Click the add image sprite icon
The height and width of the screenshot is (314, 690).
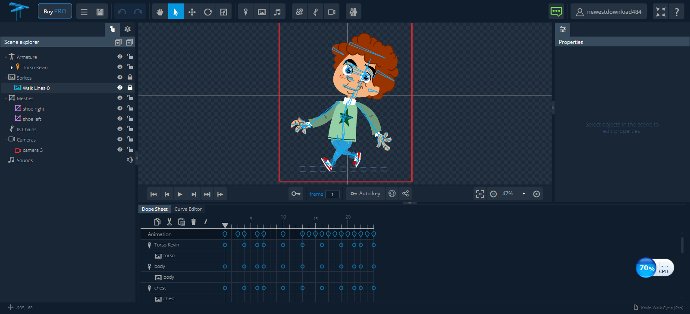pyautogui.click(x=262, y=12)
